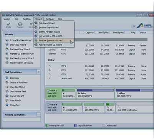Select F: 214.20GB NTFS partition block
The height and width of the screenshot is (140, 154).
coord(72,107)
